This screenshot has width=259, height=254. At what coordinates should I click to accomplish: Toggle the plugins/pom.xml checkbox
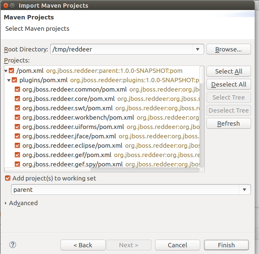click(x=14, y=80)
